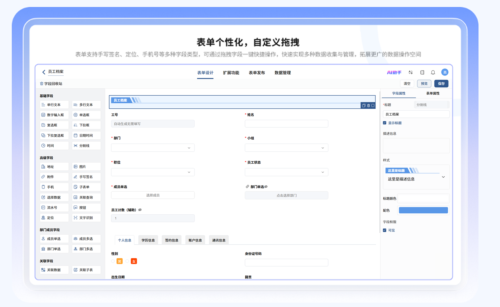Select the 手机 field

(54, 187)
